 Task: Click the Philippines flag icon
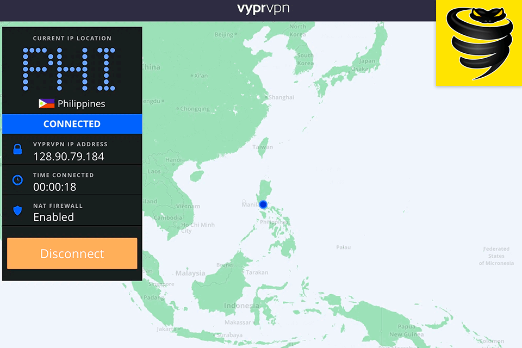point(46,103)
